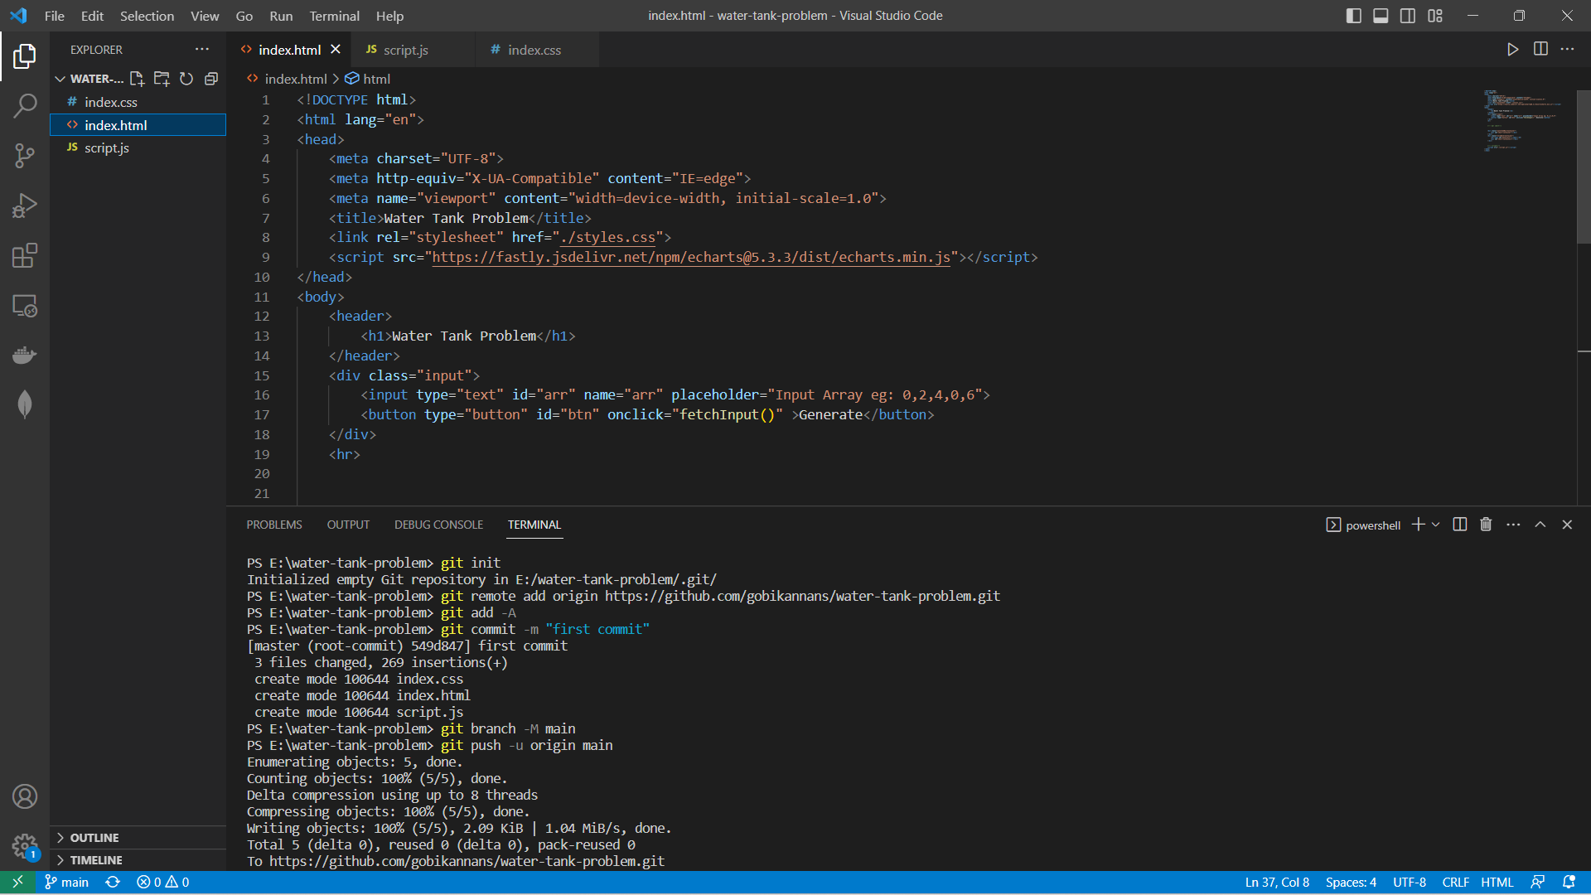Toggle the panel visibility
The height and width of the screenshot is (895, 1591).
(1381, 15)
